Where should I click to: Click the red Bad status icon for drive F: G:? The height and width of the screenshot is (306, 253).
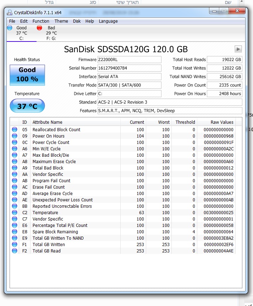[x=39, y=28]
